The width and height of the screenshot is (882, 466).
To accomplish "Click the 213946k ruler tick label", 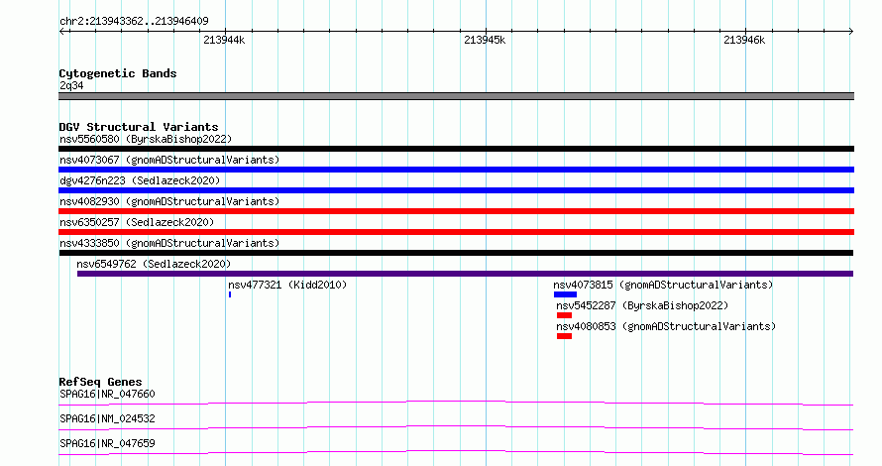I will [x=744, y=40].
